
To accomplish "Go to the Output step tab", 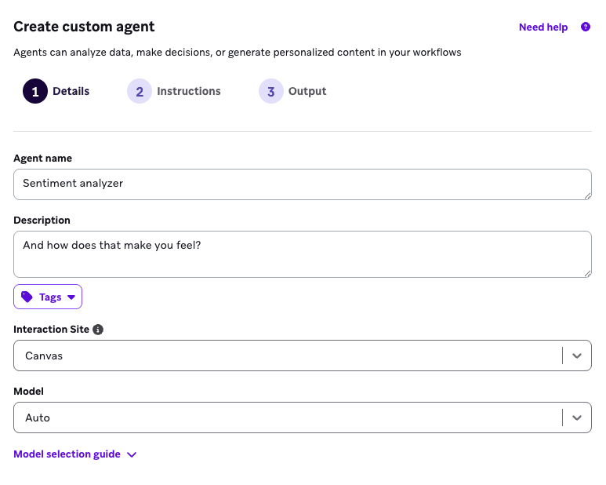I will [307, 91].
